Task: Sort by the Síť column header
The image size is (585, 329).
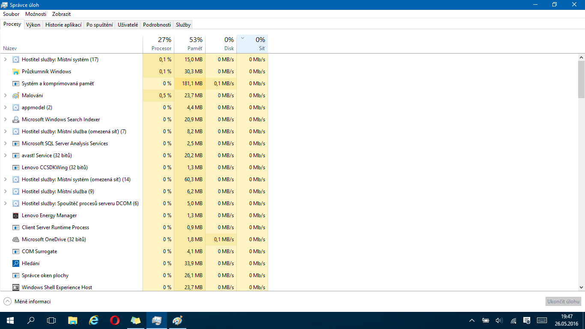Action: pos(252,44)
